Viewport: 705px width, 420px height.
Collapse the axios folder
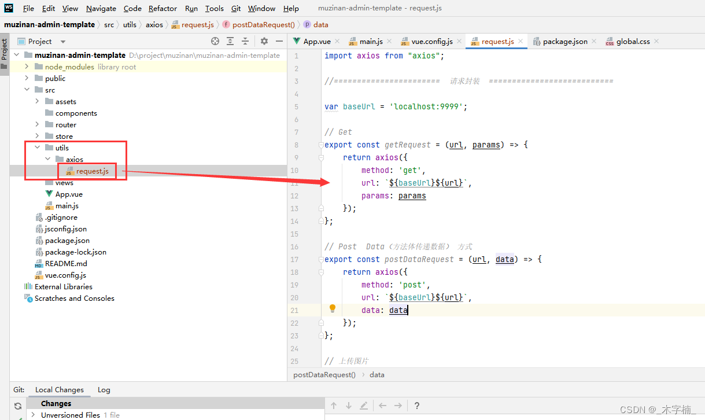[47, 159]
